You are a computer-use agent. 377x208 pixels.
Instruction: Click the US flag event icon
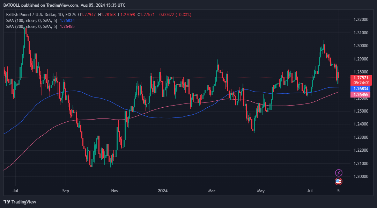(x=339, y=181)
